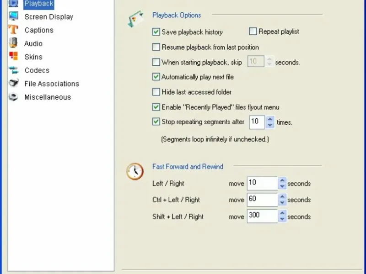
Task: Click the Audio microphone icon
Action: click(x=13, y=43)
